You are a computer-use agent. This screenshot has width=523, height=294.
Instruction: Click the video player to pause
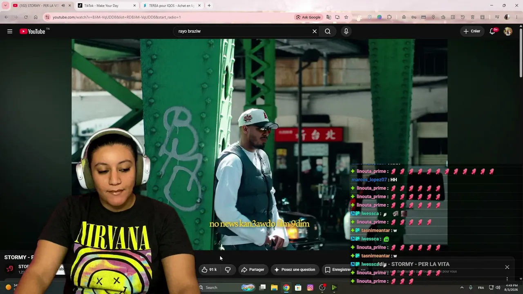[x=259, y=145]
